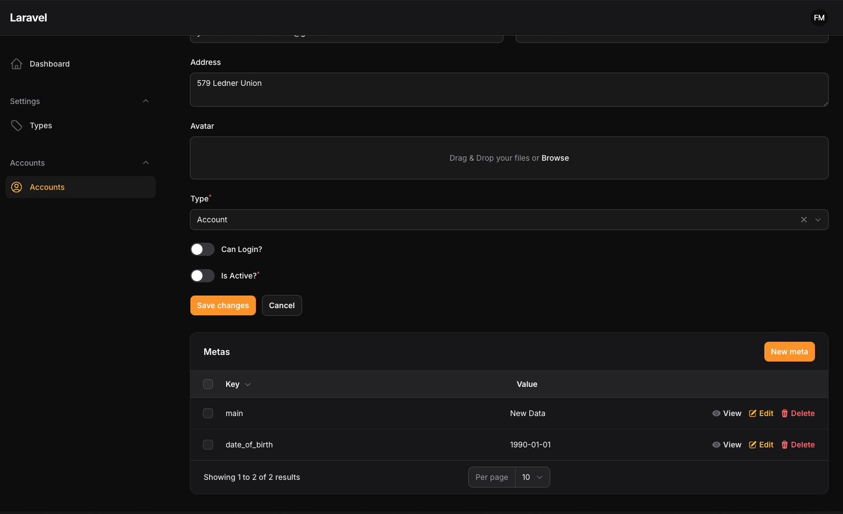Click Delete link for date_of_birth meta
The height and width of the screenshot is (514, 843).
pos(798,445)
